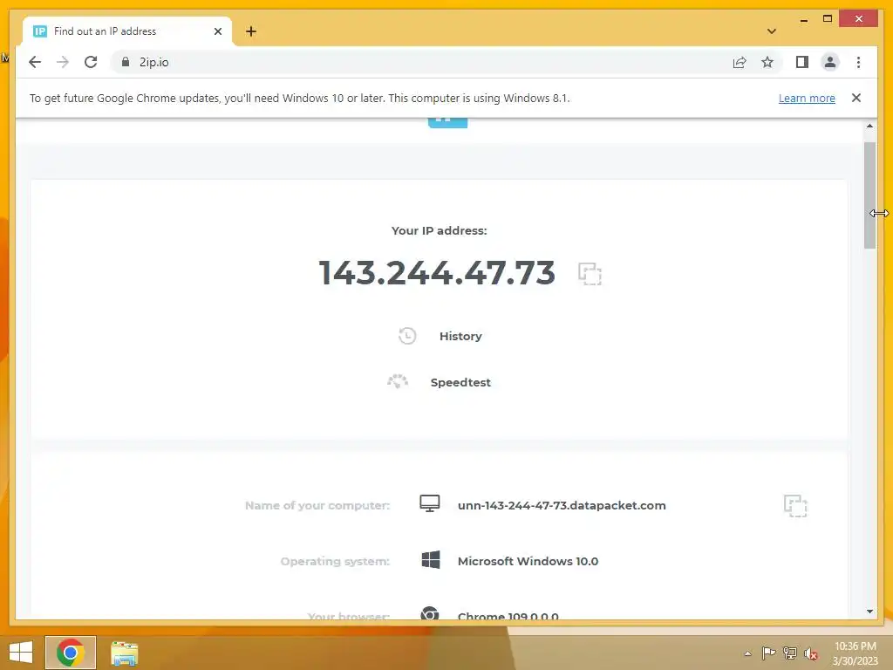Dismiss the Chrome update notification bar
The height and width of the screenshot is (670, 893).
click(x=856, y=98)
